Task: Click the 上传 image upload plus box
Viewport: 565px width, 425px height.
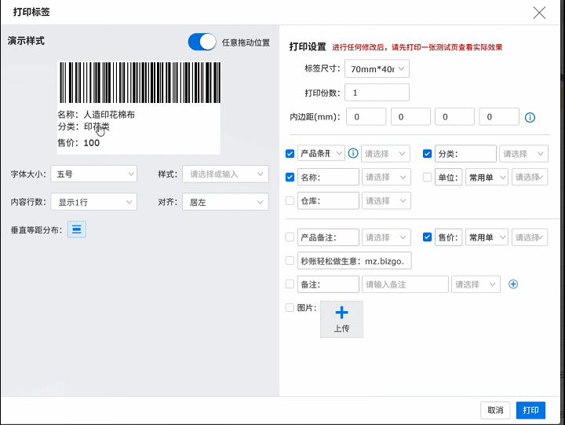Action: (341, 319)
